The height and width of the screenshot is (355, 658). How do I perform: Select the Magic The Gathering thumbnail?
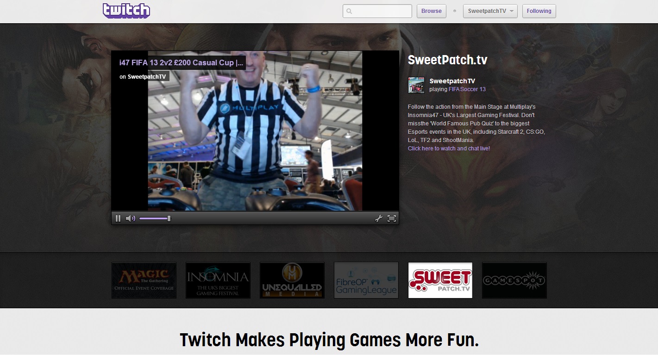pos(144,280)
